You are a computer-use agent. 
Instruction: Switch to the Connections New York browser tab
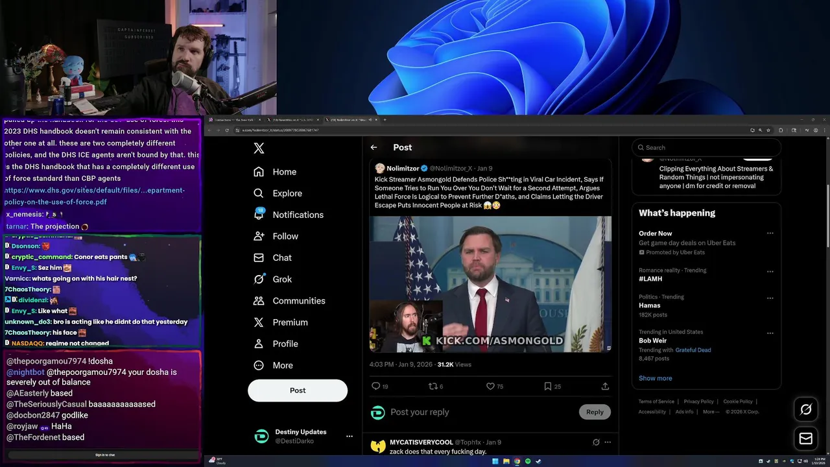(235, 120)
